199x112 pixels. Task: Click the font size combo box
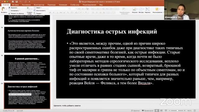point(73,9)
